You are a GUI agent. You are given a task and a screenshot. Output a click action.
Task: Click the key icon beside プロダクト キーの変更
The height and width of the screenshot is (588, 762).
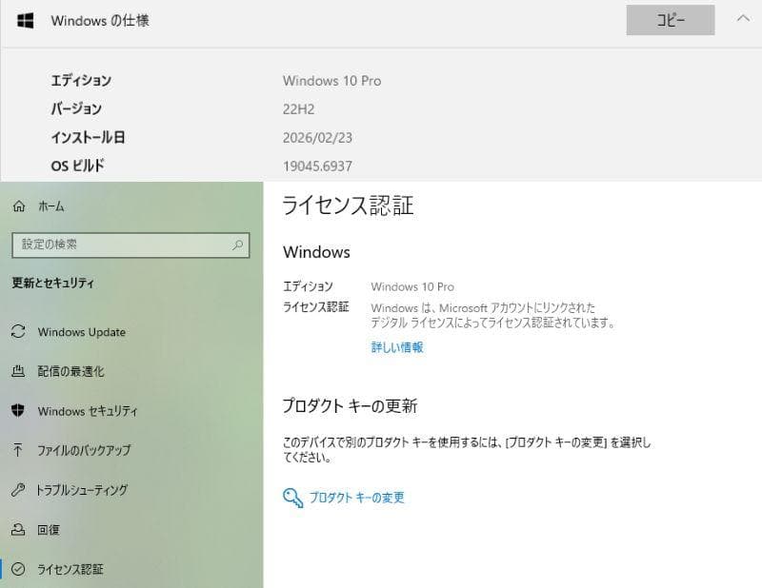[292, 498]
